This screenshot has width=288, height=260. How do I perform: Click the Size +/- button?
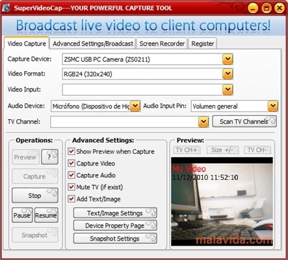(x=222, y=150)
